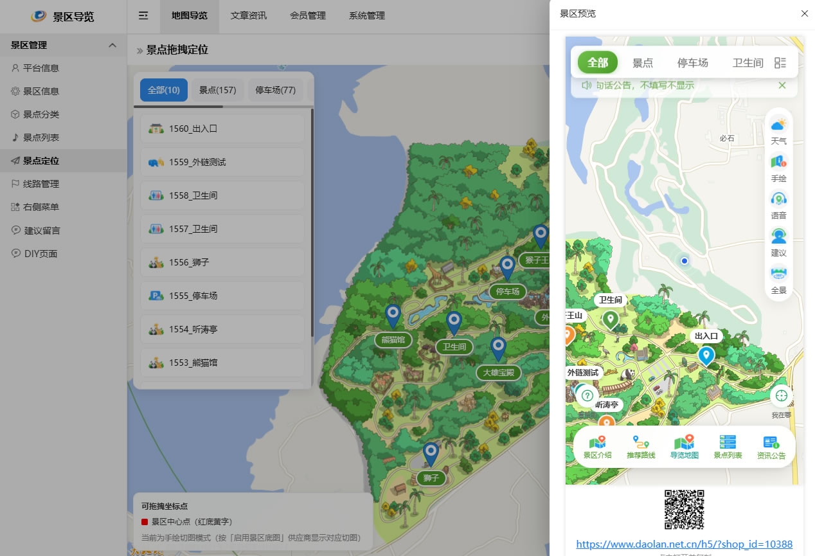Select 1558_卫生间 list item
815x556 pixels.
point(222,195)
